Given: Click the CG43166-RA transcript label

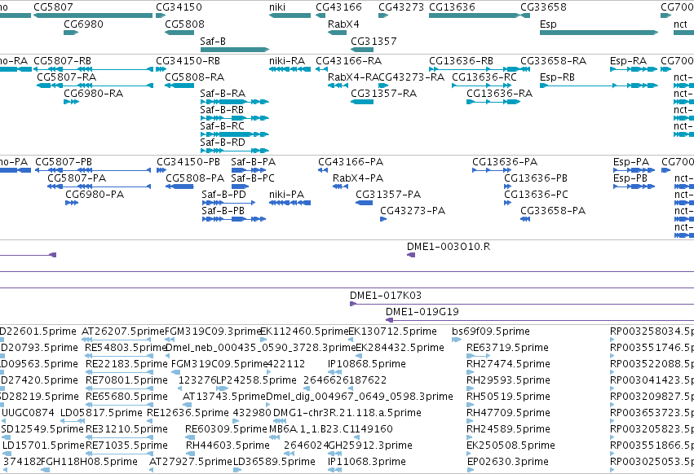Looking at the screenshot, I should (349, 60).
